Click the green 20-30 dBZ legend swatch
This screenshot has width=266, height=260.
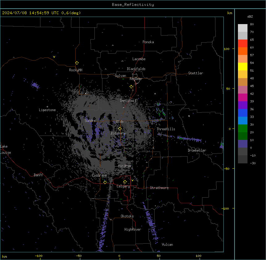click(x=243, y=128)
